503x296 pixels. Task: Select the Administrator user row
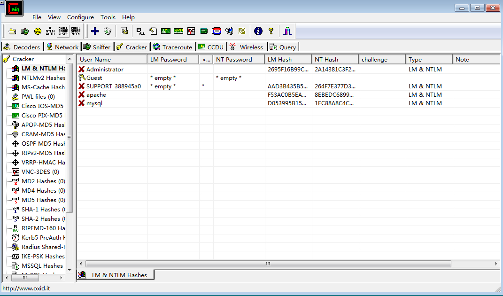point(288,70)
